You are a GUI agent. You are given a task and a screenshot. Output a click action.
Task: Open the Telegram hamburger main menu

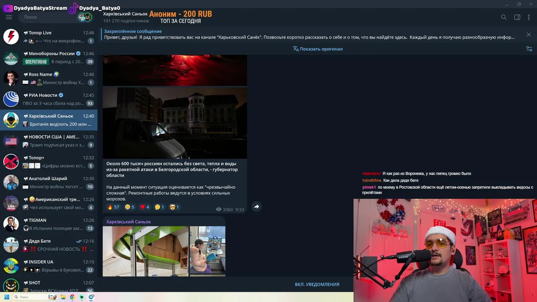(9, 17)
